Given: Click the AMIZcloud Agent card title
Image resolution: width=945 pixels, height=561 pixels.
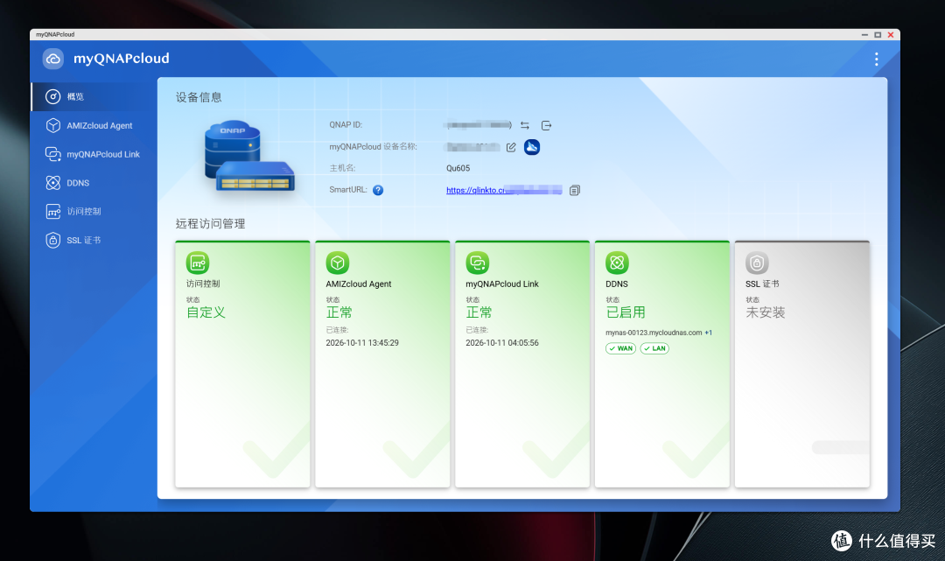Looking at the screenshot, I should pyautogui.click(x=359, y=284).
